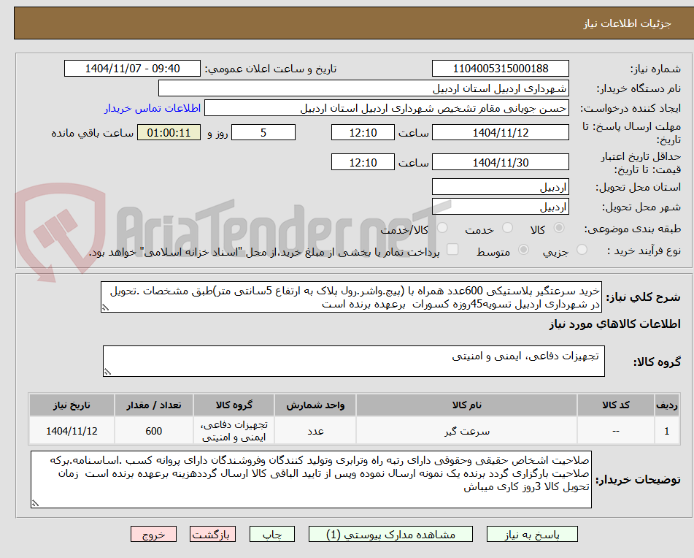
Task: Open the attached documents viewer button
Action: click(x=390, y=534)
